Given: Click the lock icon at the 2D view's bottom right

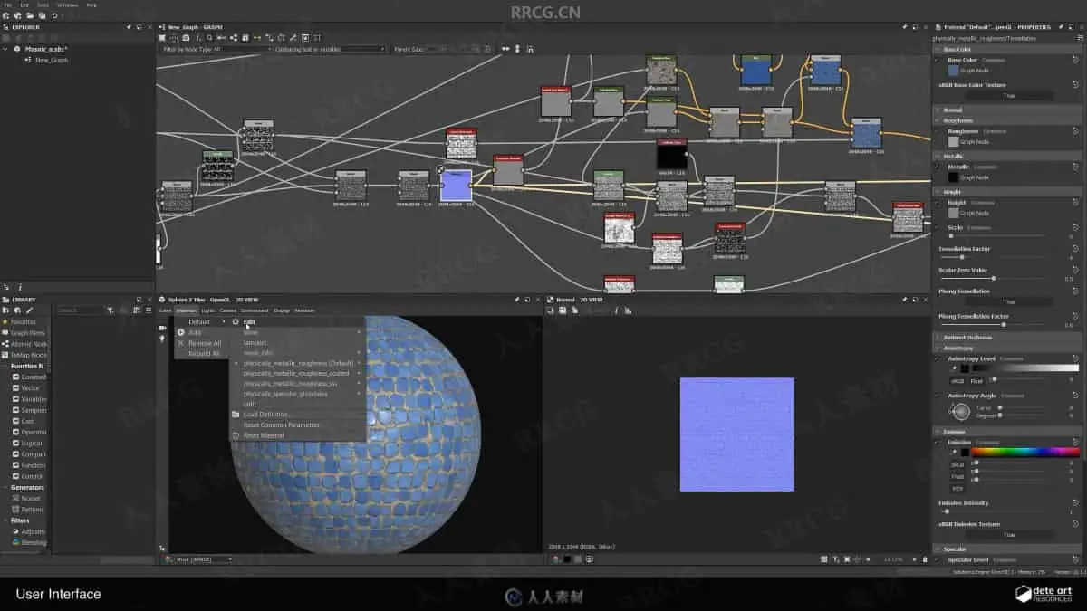Looking at the screenshot, I should click(924, 558).
